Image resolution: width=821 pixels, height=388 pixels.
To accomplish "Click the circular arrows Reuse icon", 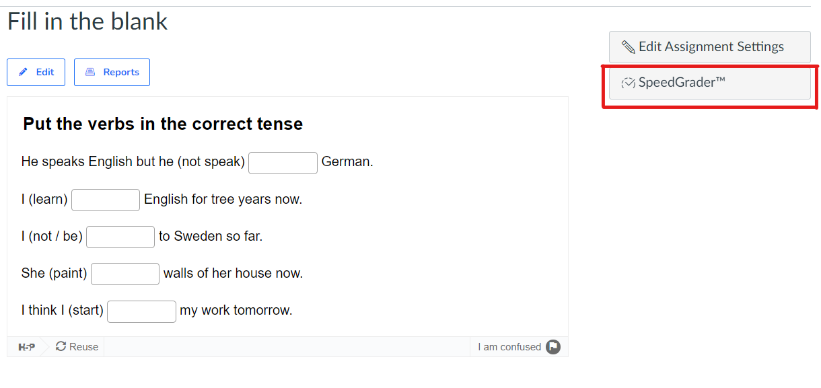I will (61, 346).
